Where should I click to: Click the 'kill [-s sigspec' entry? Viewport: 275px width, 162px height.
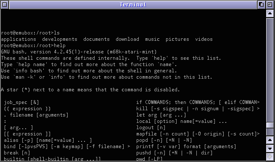[x=198, y=109]
